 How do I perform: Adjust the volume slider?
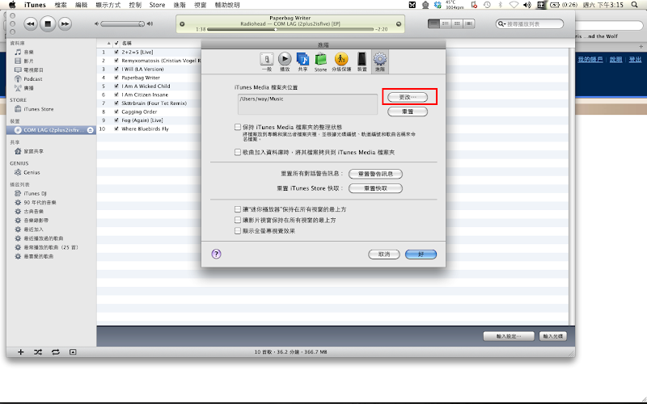[x=123, y=24]
